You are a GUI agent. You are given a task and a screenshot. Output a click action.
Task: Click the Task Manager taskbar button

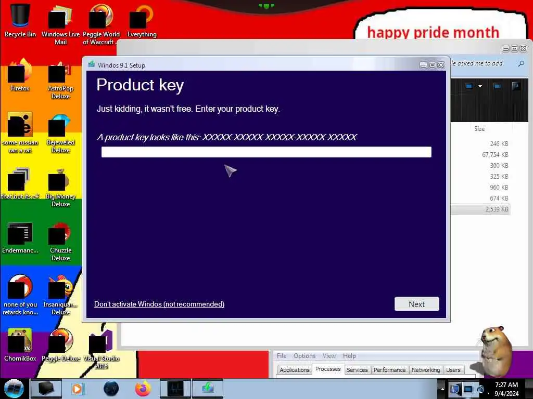coord(175,389)
